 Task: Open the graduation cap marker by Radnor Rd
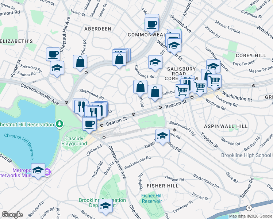[57, 68]
